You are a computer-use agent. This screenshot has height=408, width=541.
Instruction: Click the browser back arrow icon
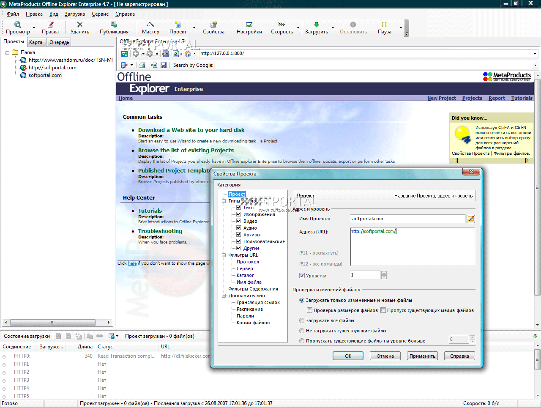tap(136, 54)
